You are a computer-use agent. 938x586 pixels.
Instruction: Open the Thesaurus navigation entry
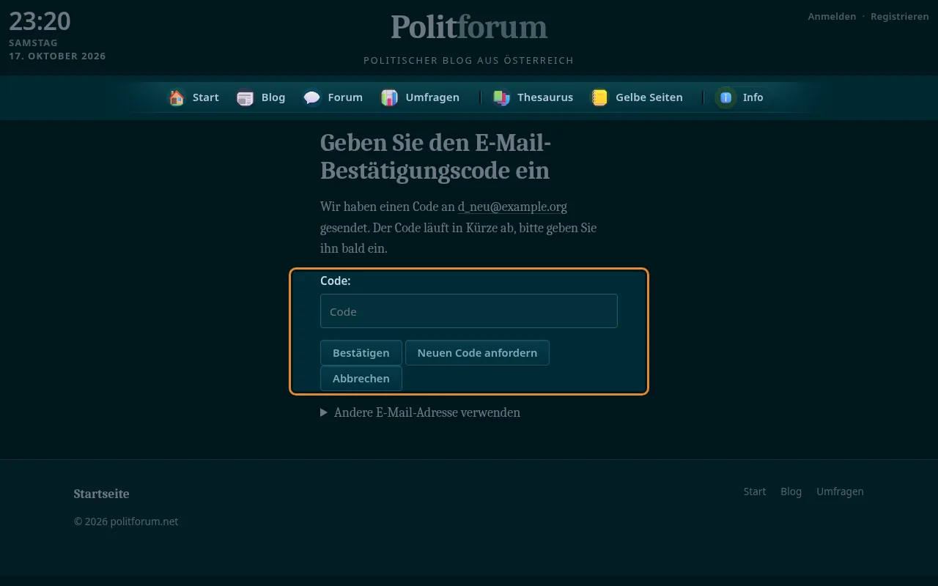[x=533, y=97]
